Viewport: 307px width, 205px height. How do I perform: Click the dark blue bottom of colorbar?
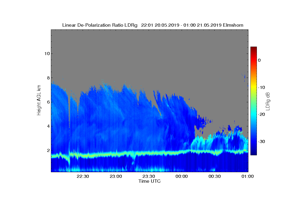[254, 153]
